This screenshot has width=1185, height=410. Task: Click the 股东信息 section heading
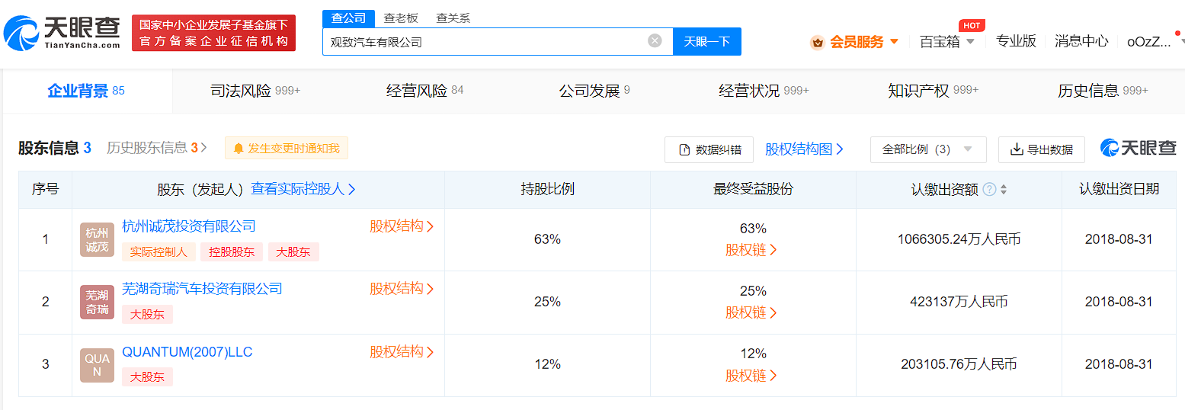pyautogui.click(x=55, y=148)
